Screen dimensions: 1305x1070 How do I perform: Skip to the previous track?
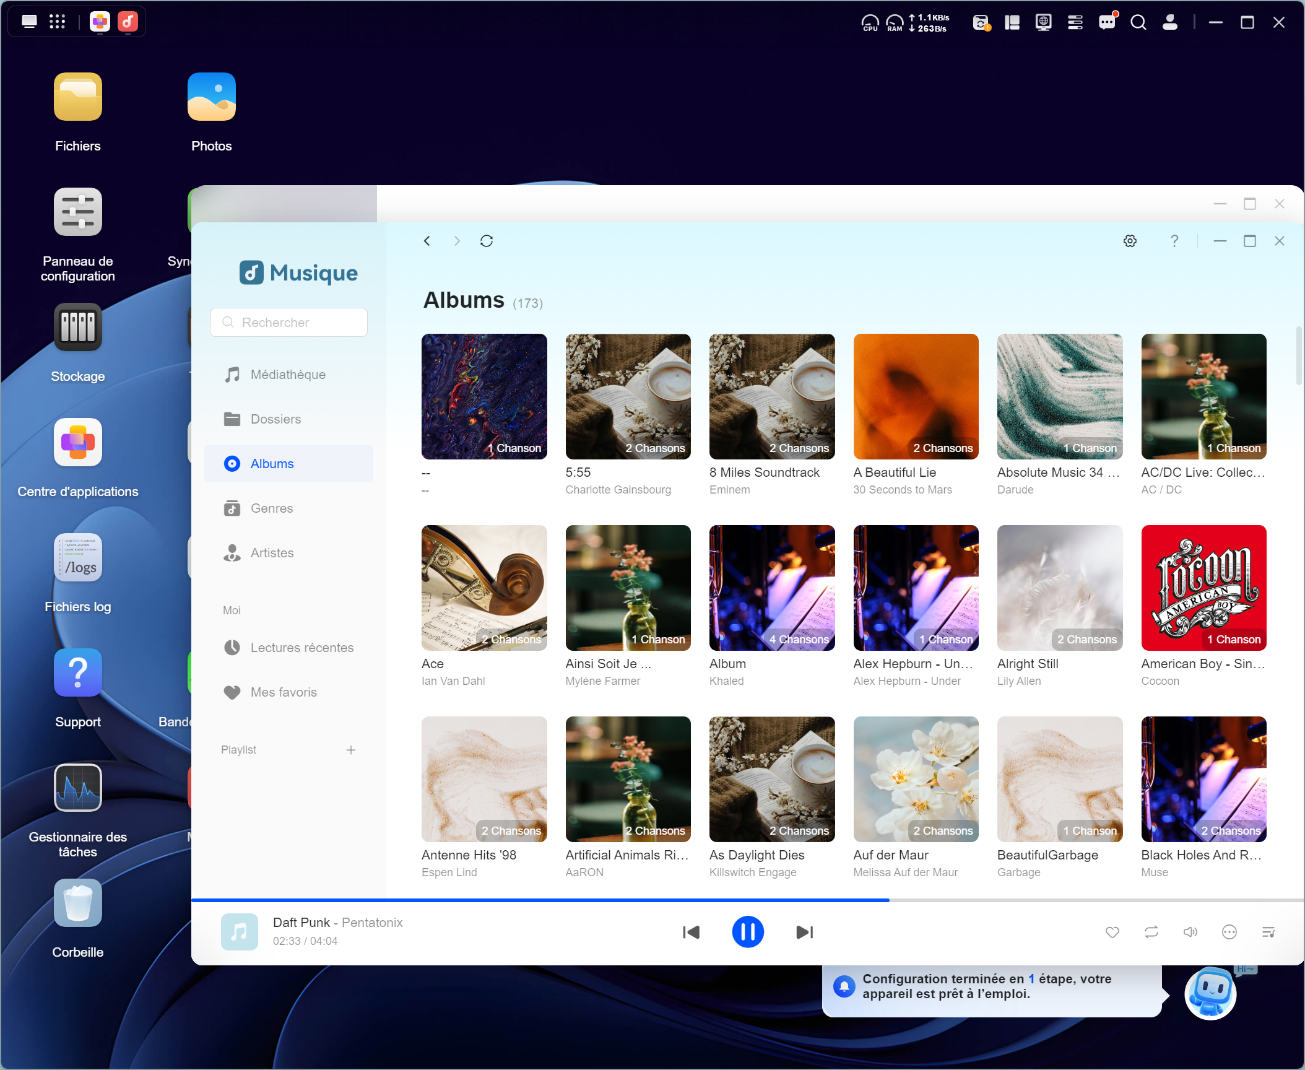[x=691, y=932]
